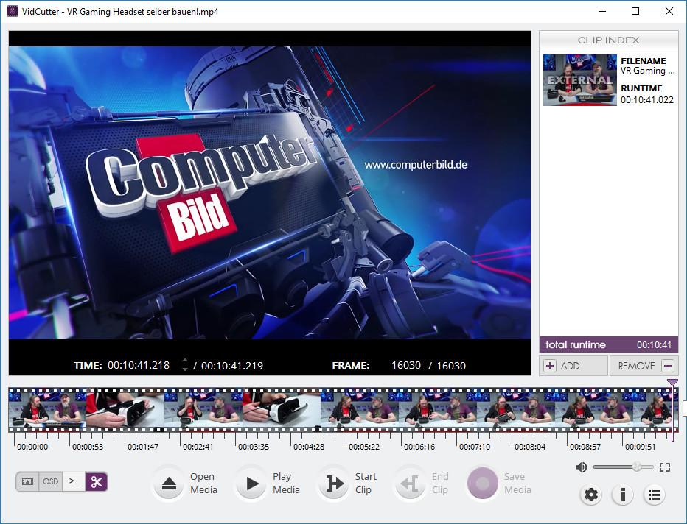Open the settings with the gear icon
This screenshot has width=687, height=524.
pyautogui.click(x=590, y=495)
